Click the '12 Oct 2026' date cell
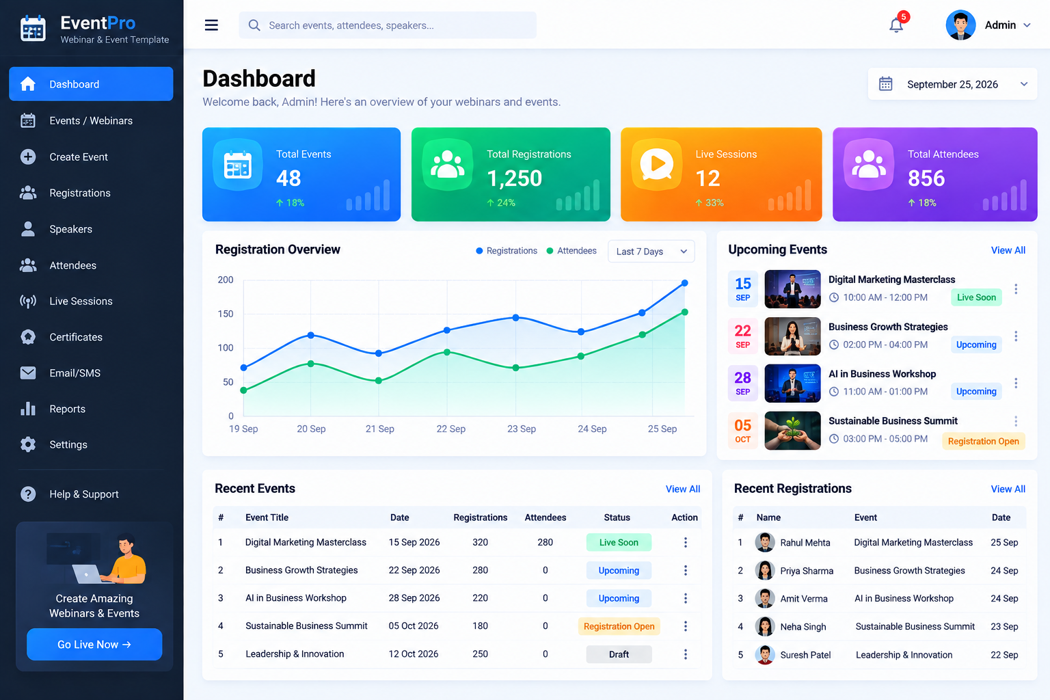This screenshot has height=700, width=1050. coord(414,654)
